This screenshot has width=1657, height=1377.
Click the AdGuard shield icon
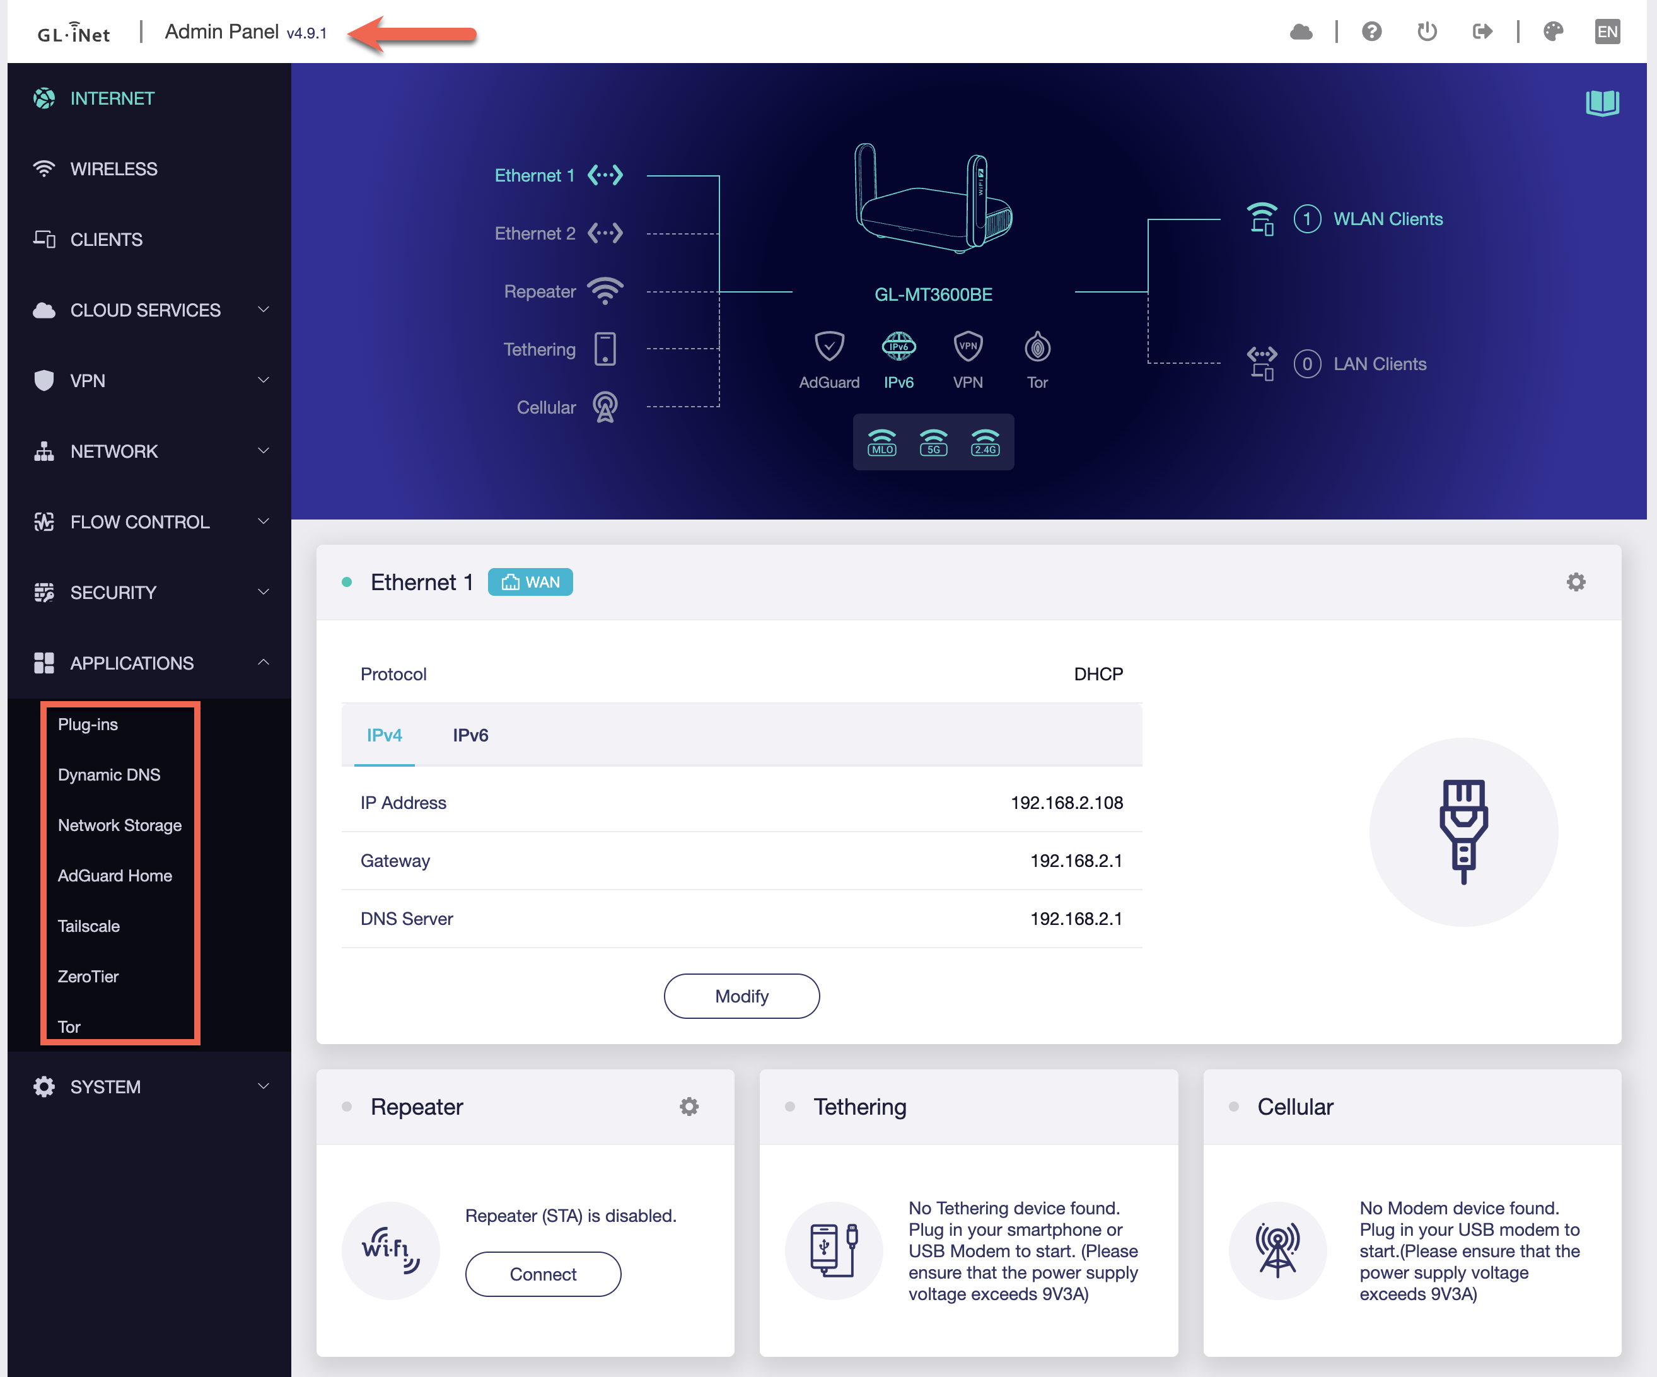pos(829,346)
